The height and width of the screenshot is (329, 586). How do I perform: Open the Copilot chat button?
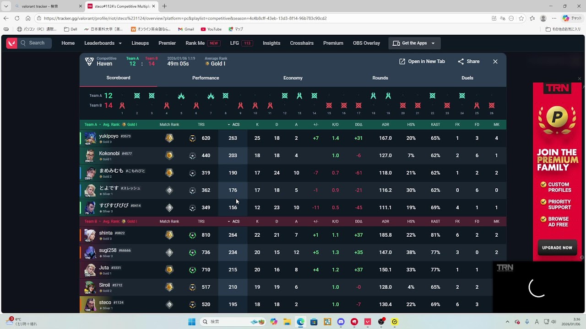tap(571, 18)
